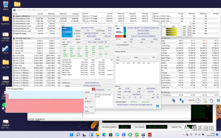Open the GPU #0 selector dropdown
This screenshot has width=221, height=138.
[120, 39]
